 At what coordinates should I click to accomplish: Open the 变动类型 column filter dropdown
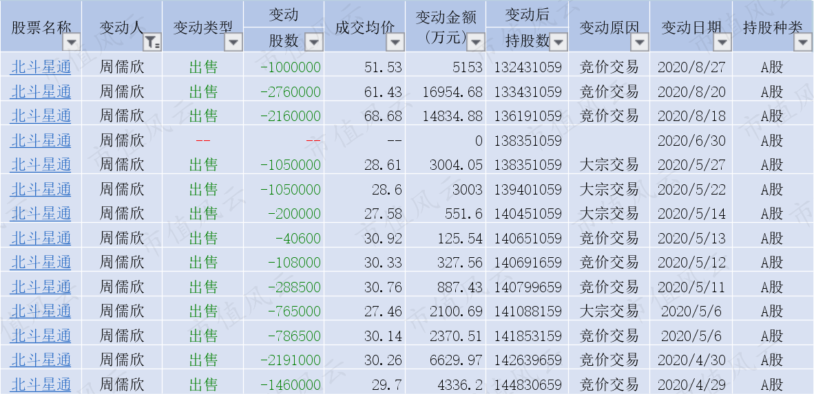click(x=233, y=43)
